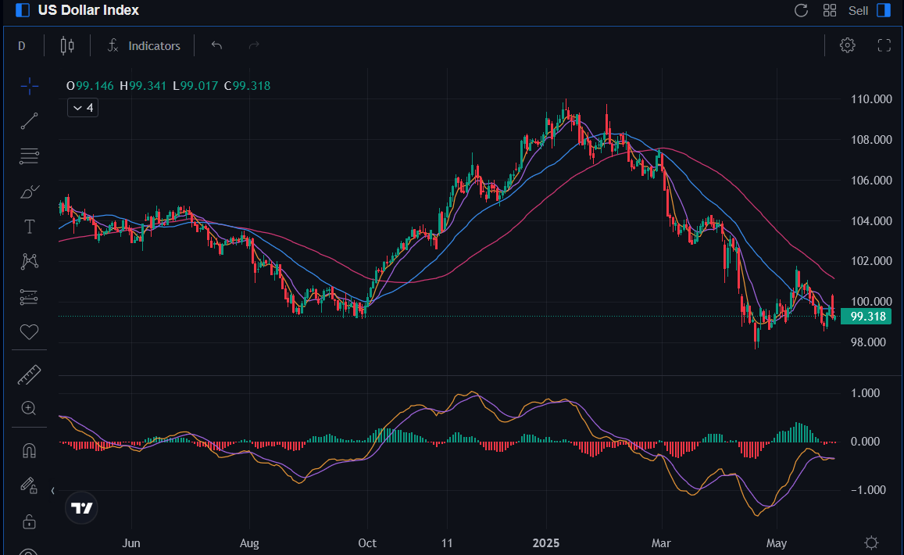Image resolution: width=904 pixels, height=555 pixels.
Task: Open the Indicators dialog
Action: tap(144, 45)
